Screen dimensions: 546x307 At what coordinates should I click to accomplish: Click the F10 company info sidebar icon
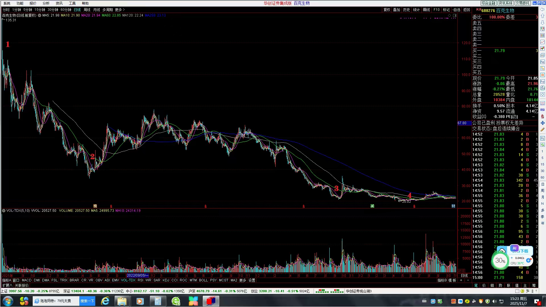542,62
